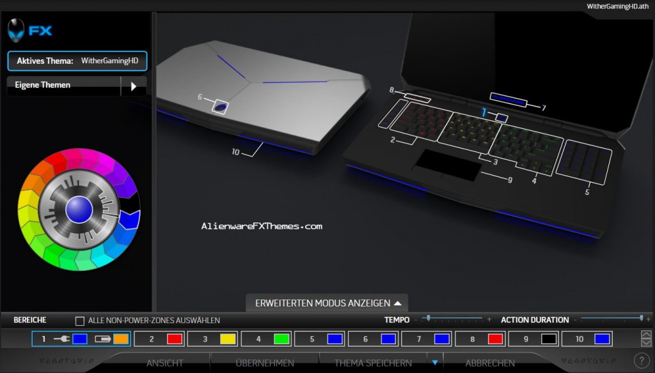Viewport: 655px width, 373px height.
Task: Click the WitherGamingHD.ath file name
Action: tap(617, 6)
